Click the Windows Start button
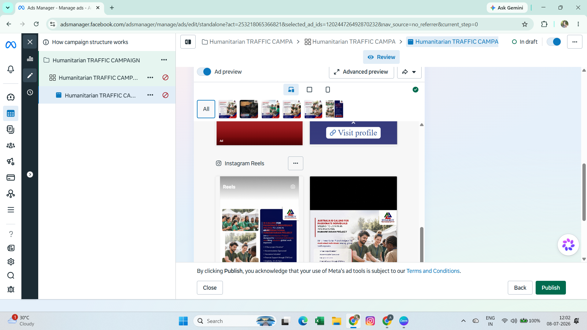This screenshot has height=330, width=587. 183,321
